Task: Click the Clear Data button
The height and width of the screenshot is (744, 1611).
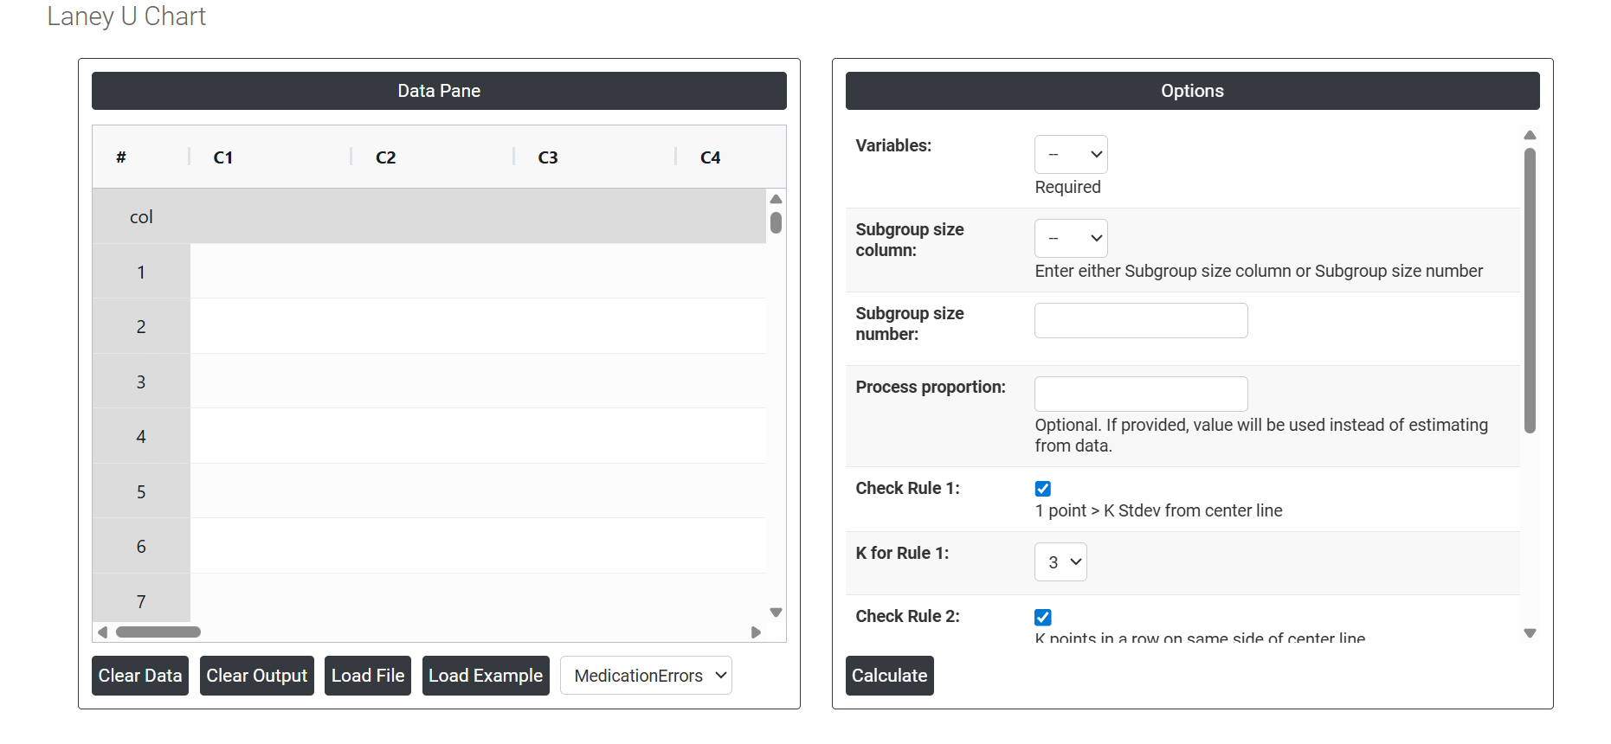Action: (x=140, y=676)
